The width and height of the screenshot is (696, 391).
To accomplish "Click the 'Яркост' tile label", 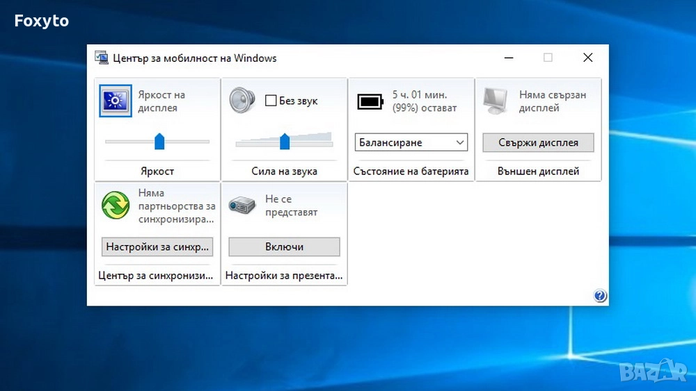I will [x=157, y=171].
